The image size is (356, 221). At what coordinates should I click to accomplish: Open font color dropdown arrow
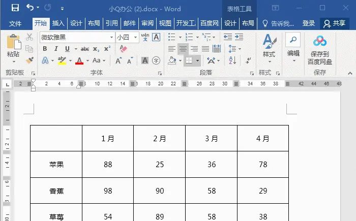(87, 61)
